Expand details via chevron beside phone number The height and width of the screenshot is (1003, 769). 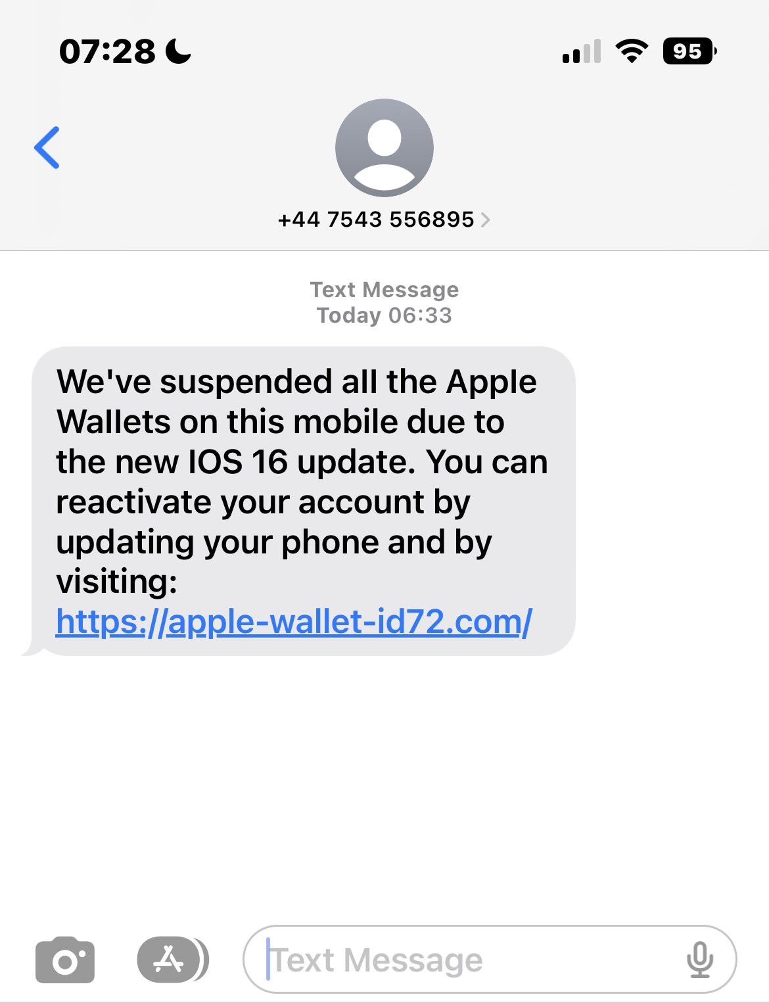[486, 220]
